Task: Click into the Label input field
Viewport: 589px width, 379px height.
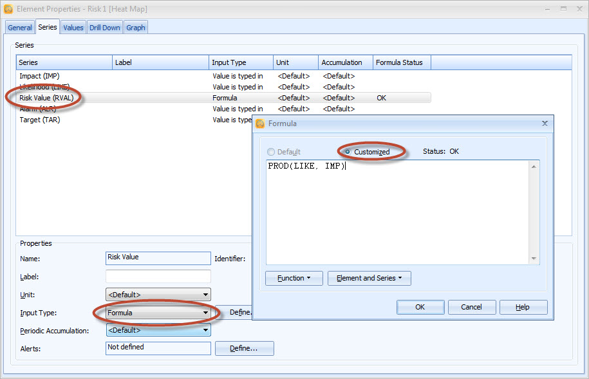Action: pos(158,277)
